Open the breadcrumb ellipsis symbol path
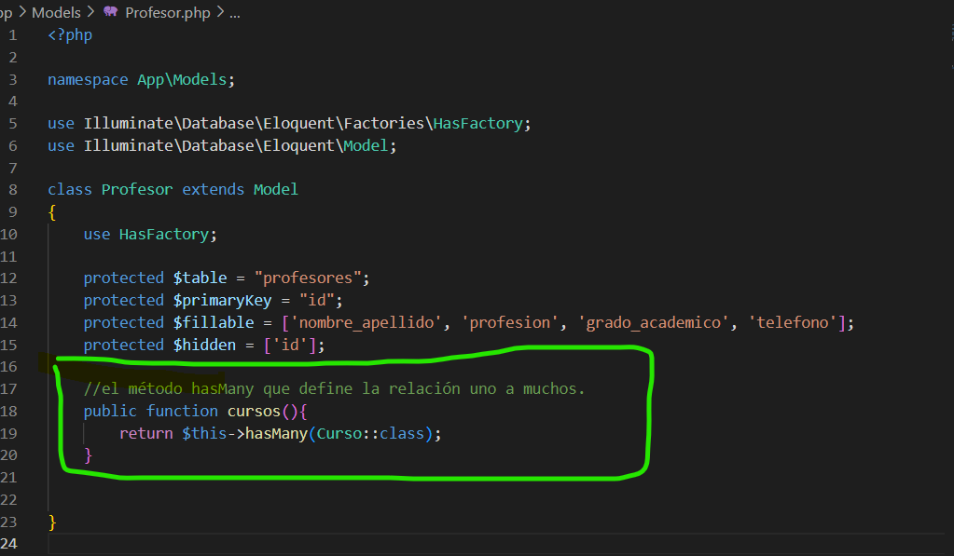The width and height of the screenshot is (954, 556). 235,13
